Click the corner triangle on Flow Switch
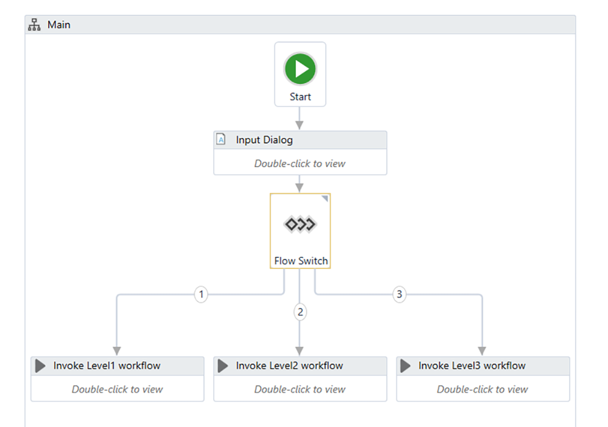Image resolution: width=608 pixels, height=427 pixels. point(325,199)
